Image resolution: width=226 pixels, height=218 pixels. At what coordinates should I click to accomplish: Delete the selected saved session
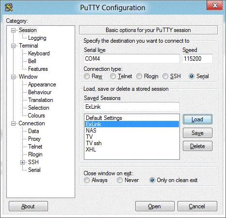pyautogui.click(x=197, y=146)
